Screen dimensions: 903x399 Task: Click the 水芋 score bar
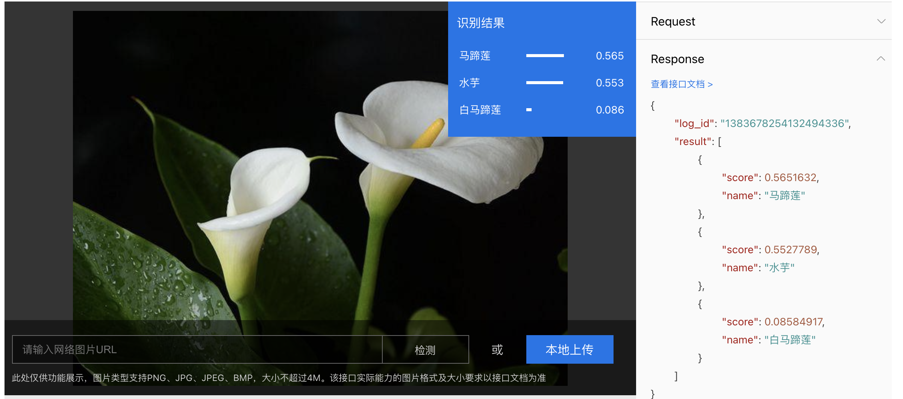[x=545, y=82]
